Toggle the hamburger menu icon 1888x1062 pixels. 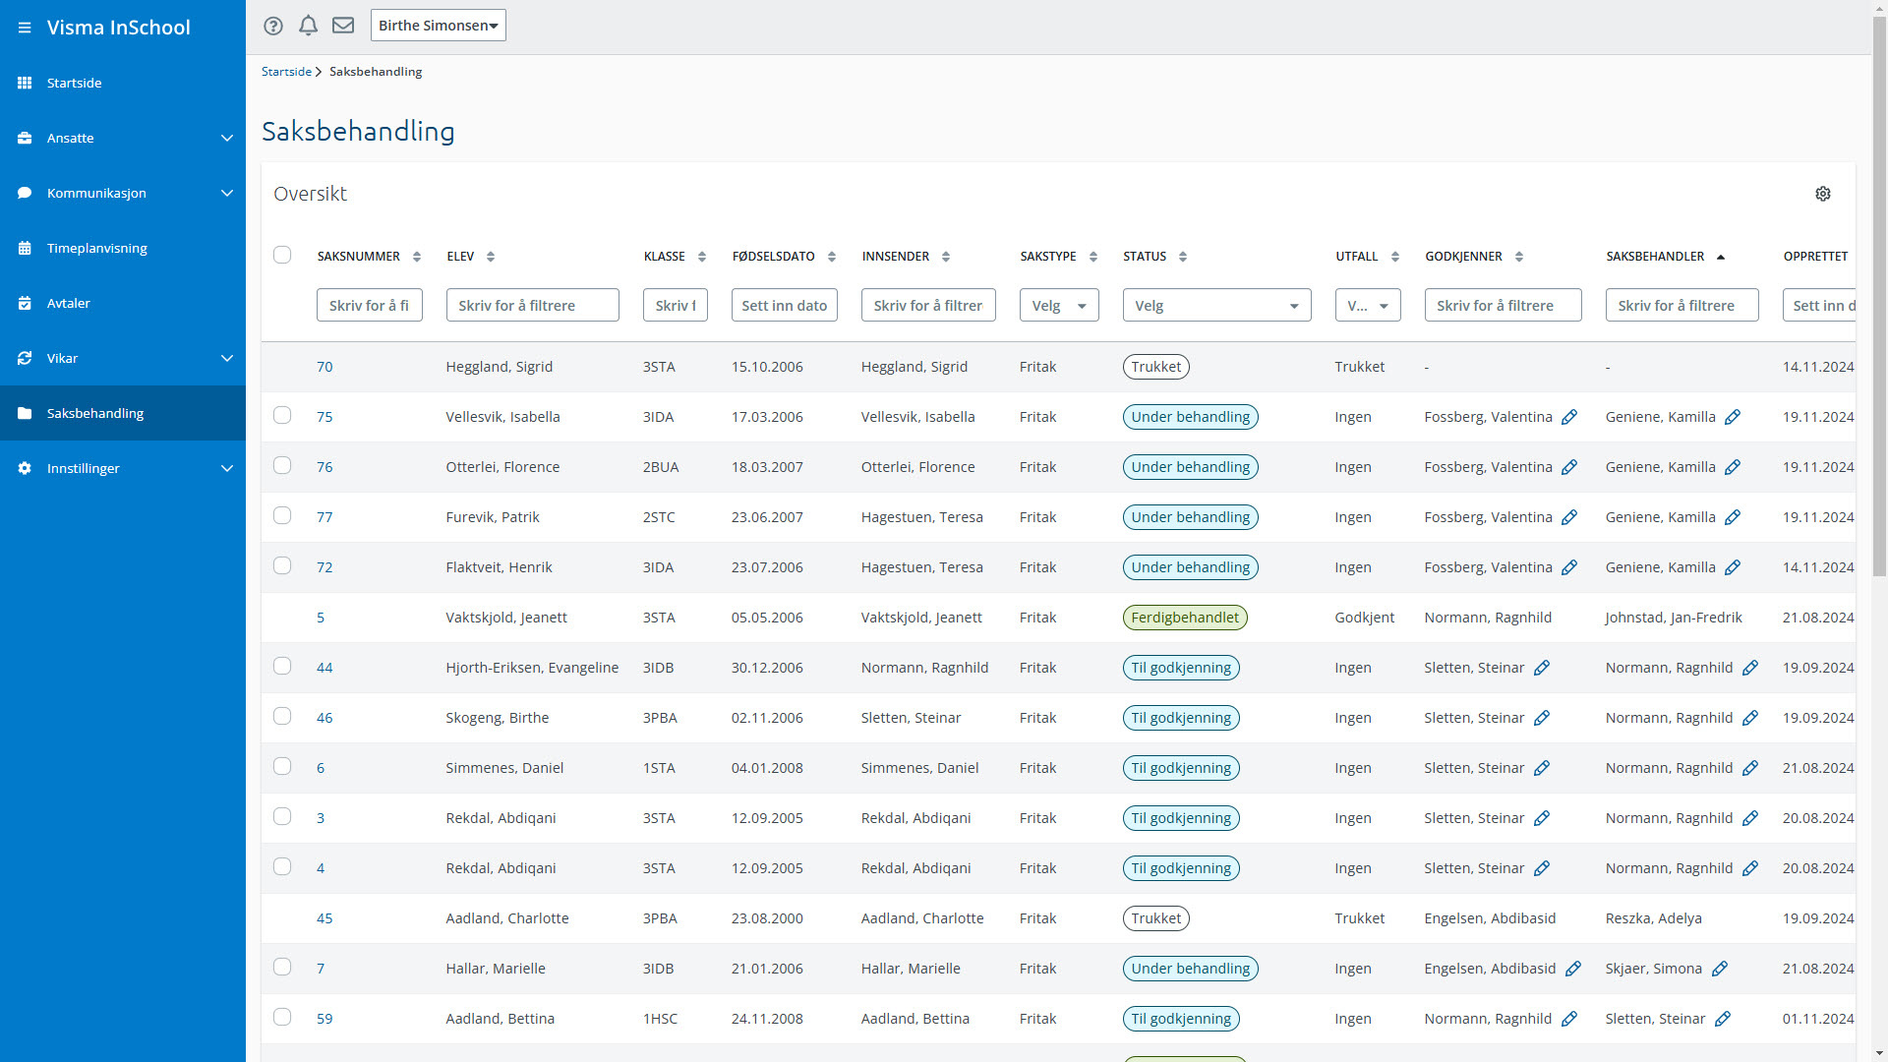pyautogui.click(x=25, y=28)
